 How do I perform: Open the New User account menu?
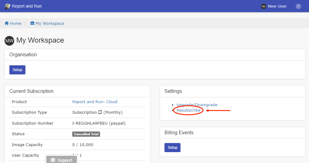coord(277,6)
